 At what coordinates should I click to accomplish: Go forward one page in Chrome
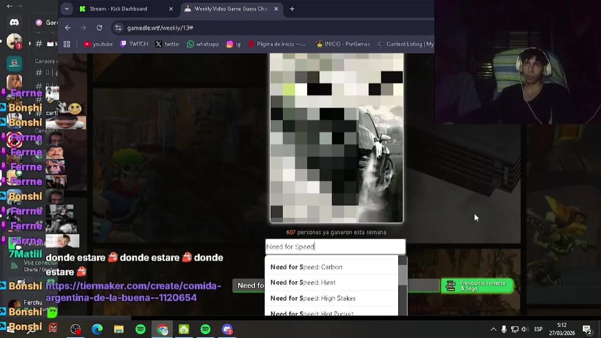coord(84,28)
